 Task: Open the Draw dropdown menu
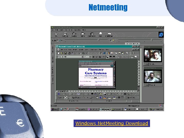click(61, 98)
